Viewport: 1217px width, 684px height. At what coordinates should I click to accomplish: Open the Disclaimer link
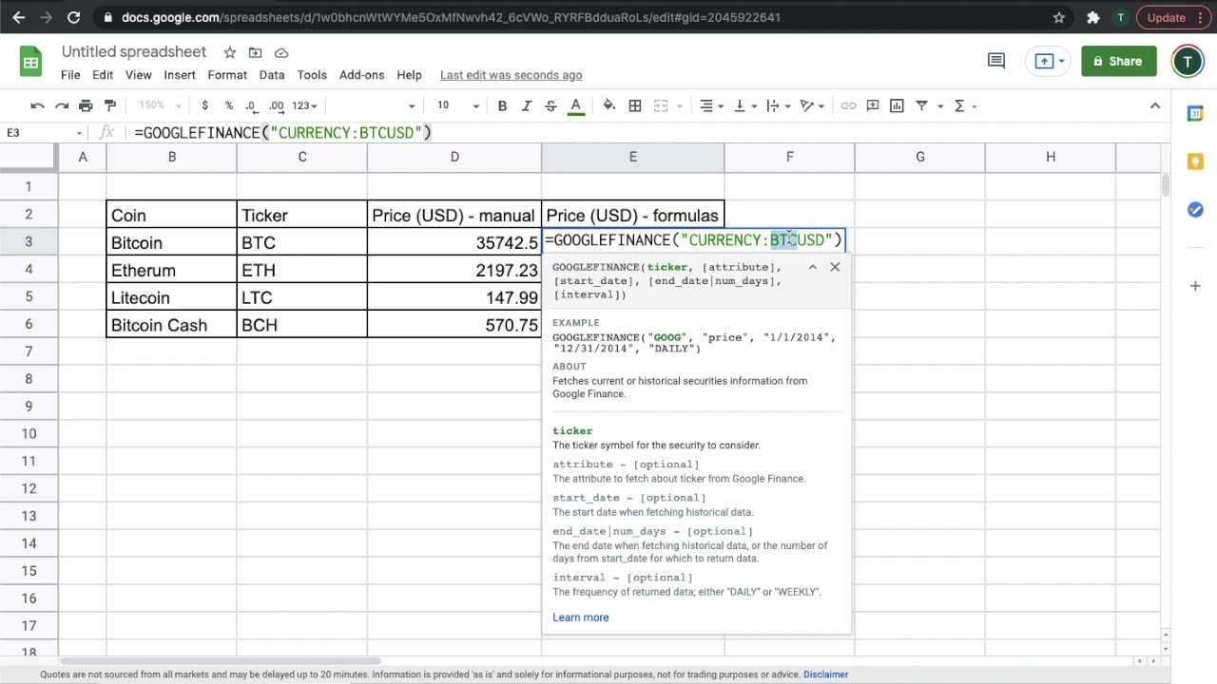click(825, 674)
